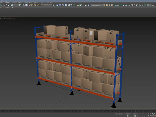Open the project path dropdown
Screen dimensions: 156x117
(97, 5)
